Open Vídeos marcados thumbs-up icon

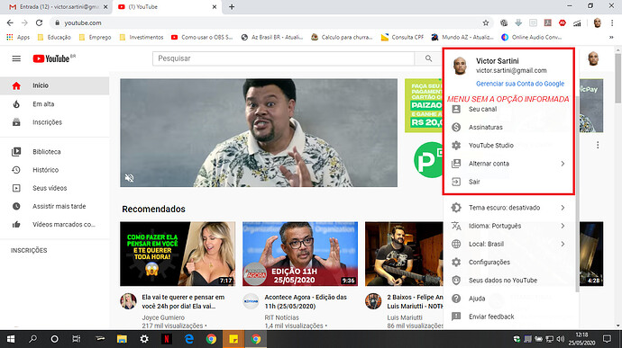click(16, 225)
